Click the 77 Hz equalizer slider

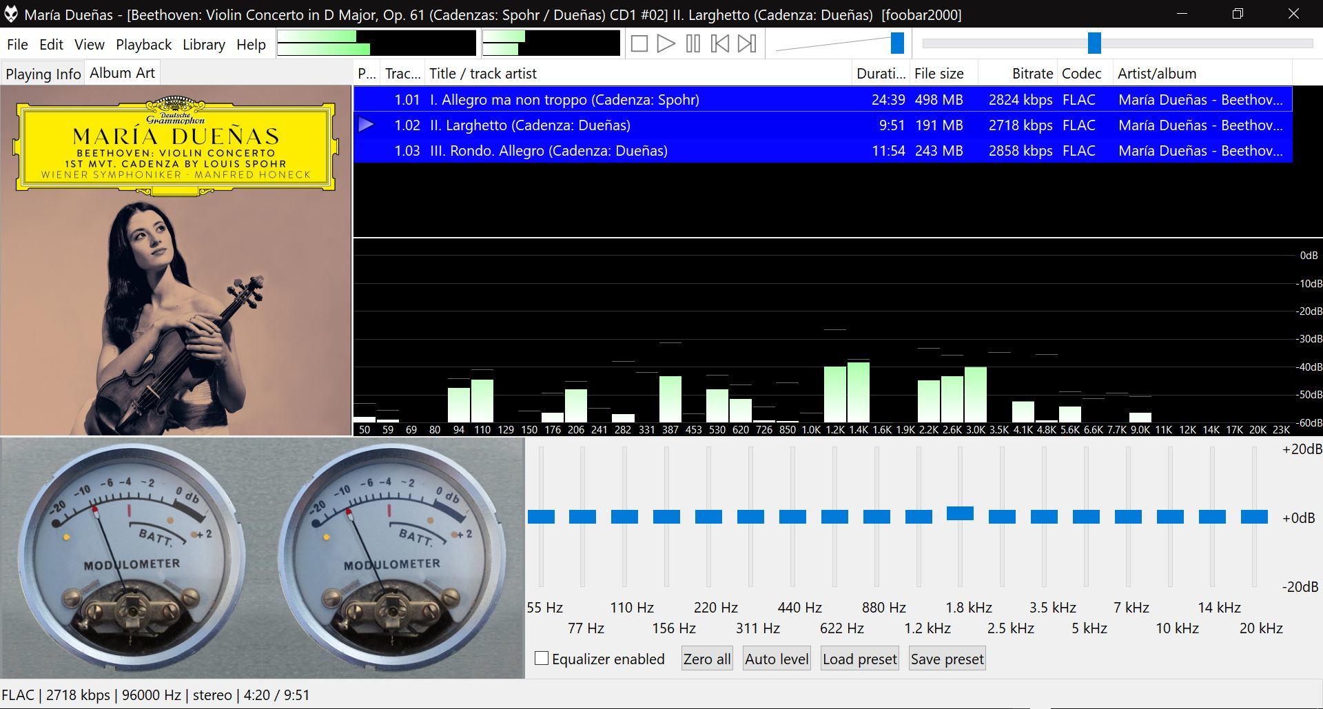coord(583,517)
